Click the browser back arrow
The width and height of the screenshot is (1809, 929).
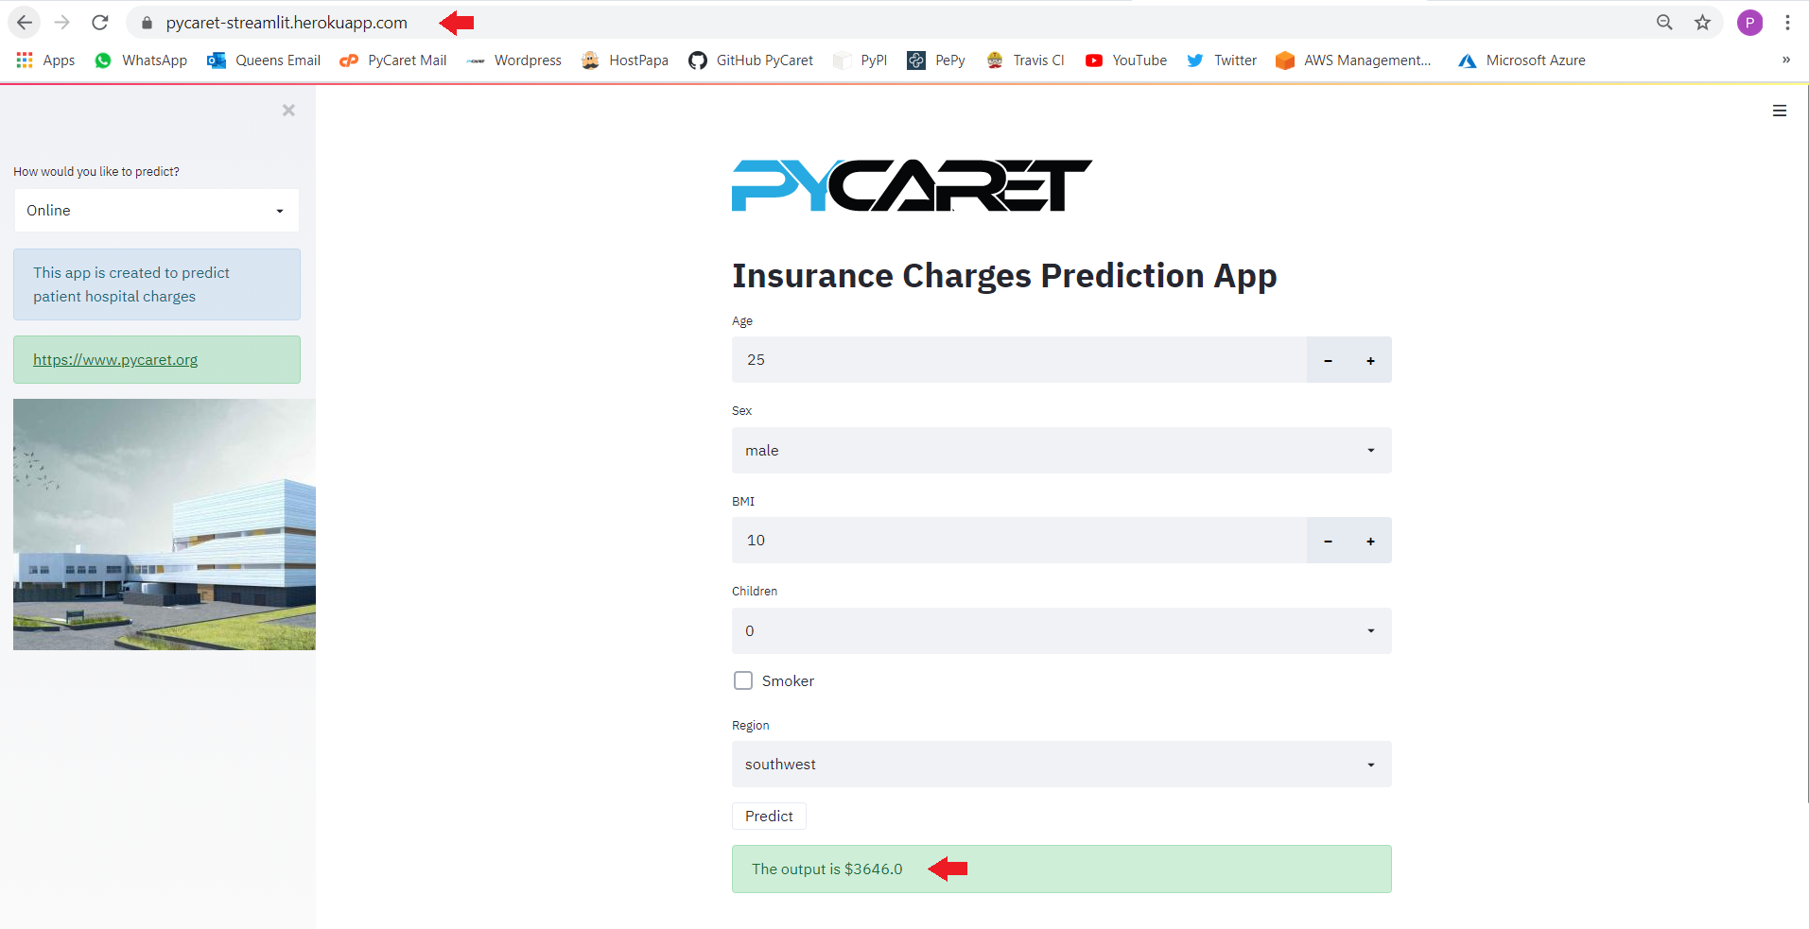coord(25,23)
